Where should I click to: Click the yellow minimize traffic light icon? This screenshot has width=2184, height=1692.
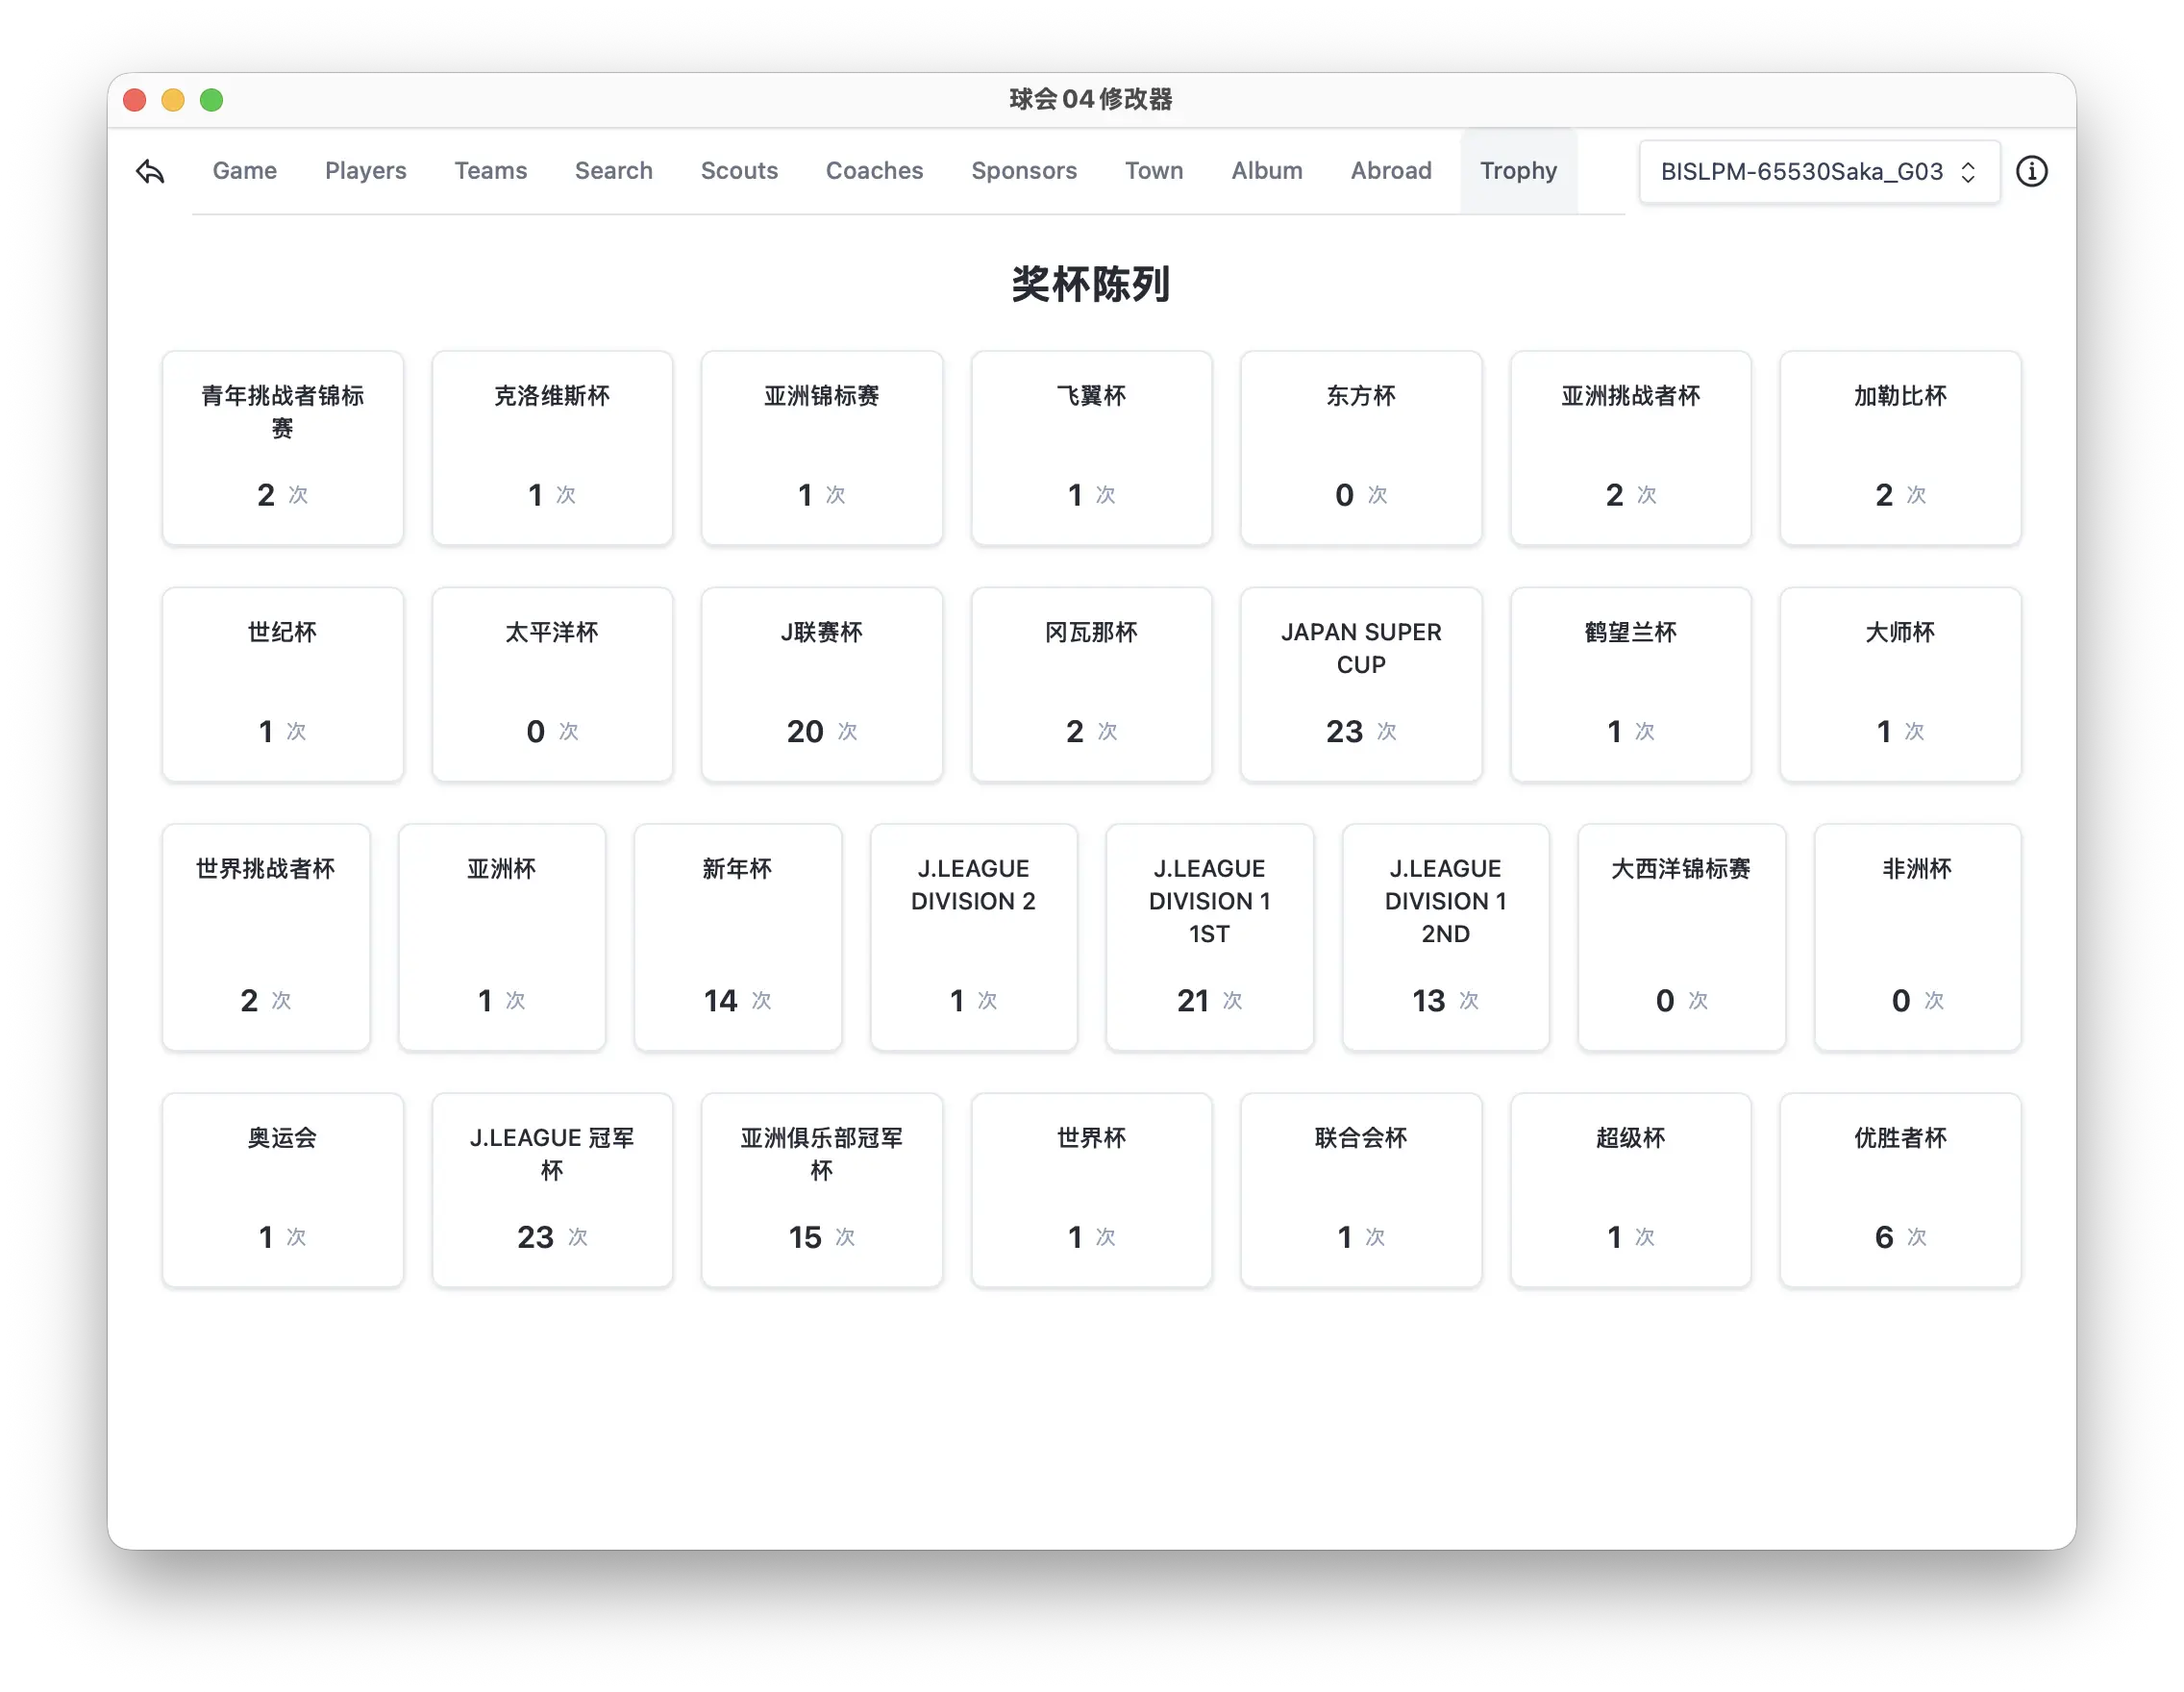tap(173, 99)
